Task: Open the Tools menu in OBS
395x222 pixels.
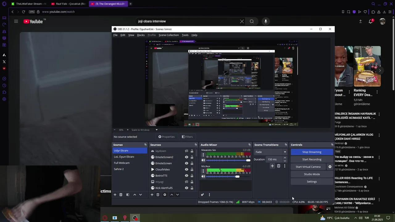Action: (185, 35)
